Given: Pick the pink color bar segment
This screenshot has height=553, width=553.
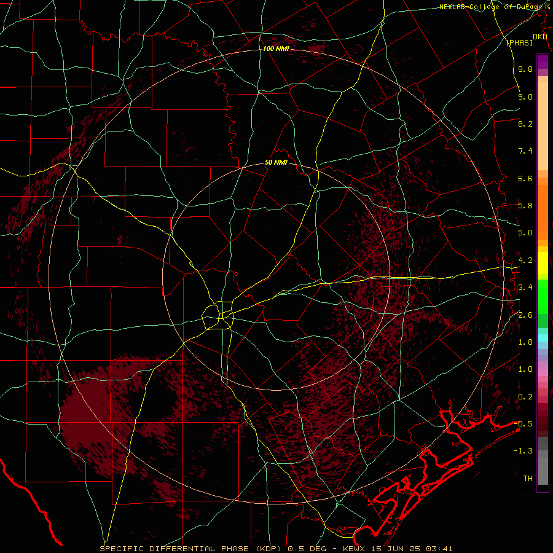Looking at the screenshot, I should tap(543, 372).
